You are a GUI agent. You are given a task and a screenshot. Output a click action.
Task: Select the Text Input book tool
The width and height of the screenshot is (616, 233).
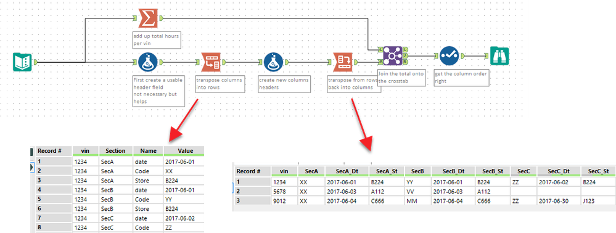pyautogui.click(x=22, y=62)
